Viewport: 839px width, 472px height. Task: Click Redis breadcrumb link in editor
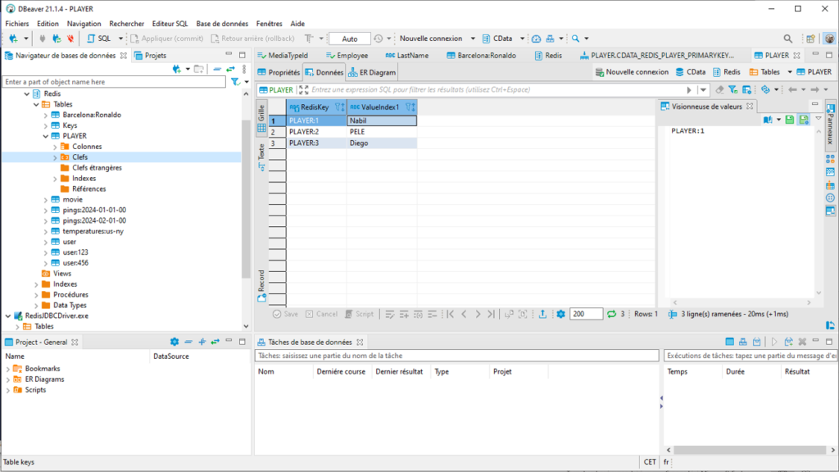click(x=727, y=72)
